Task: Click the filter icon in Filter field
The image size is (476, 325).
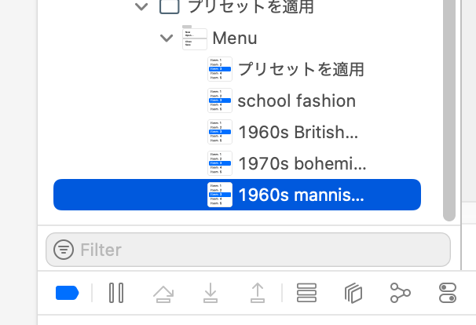Action: (x=64, y=250)
